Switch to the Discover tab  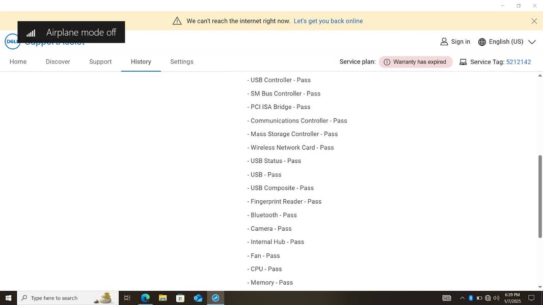coord(58,62)
